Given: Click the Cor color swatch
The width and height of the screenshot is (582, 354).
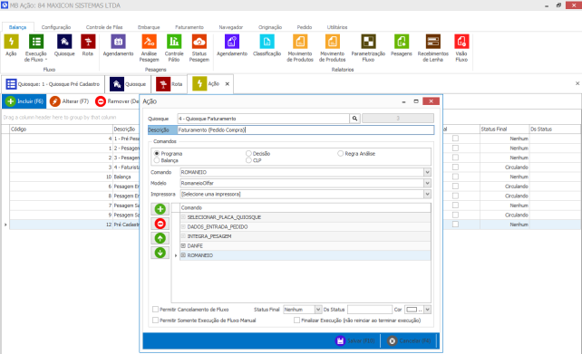Looking at the screenshot, I should [x=412, y=309].
